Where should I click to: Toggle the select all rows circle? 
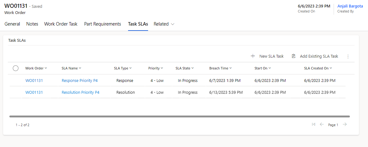click(16, 69)
